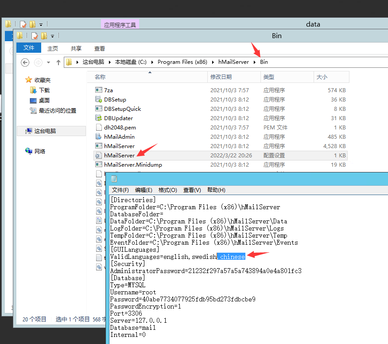Select the DBSetup application icon
The width and height of the screenshot is (388, 344).
(x=99, y=99)
